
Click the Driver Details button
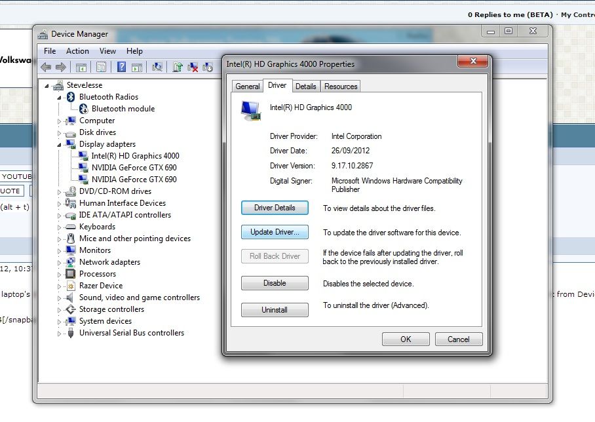(275, 208)
